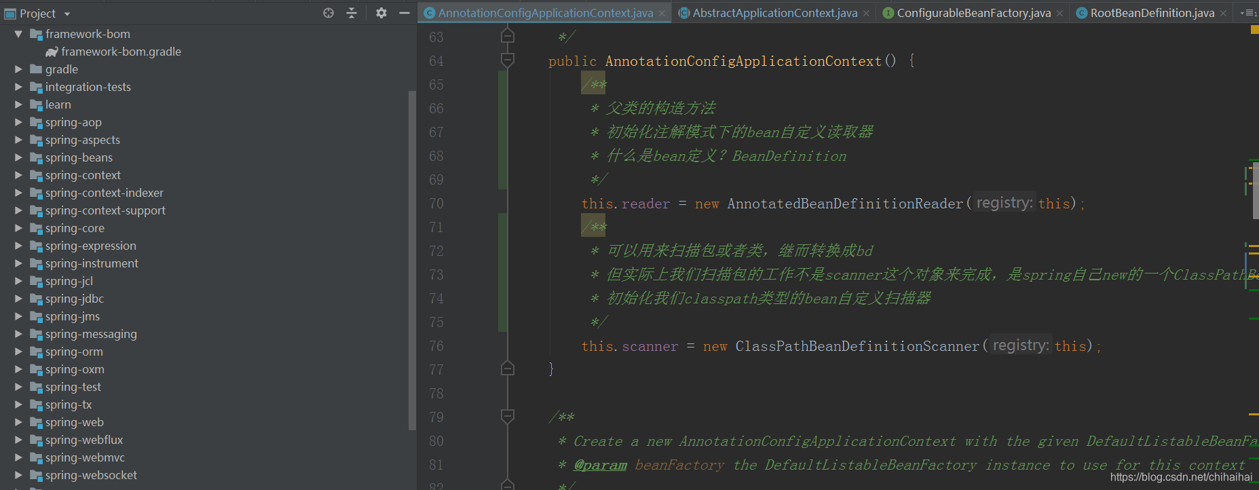Select the spring-webflux module
The height and width of the screenshot is (490, 1259).
(x=84, y=440)
